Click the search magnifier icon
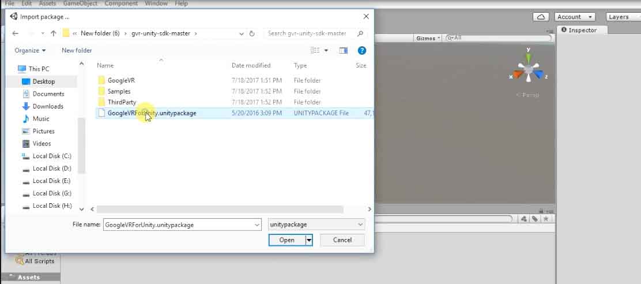 click(360, 33)
